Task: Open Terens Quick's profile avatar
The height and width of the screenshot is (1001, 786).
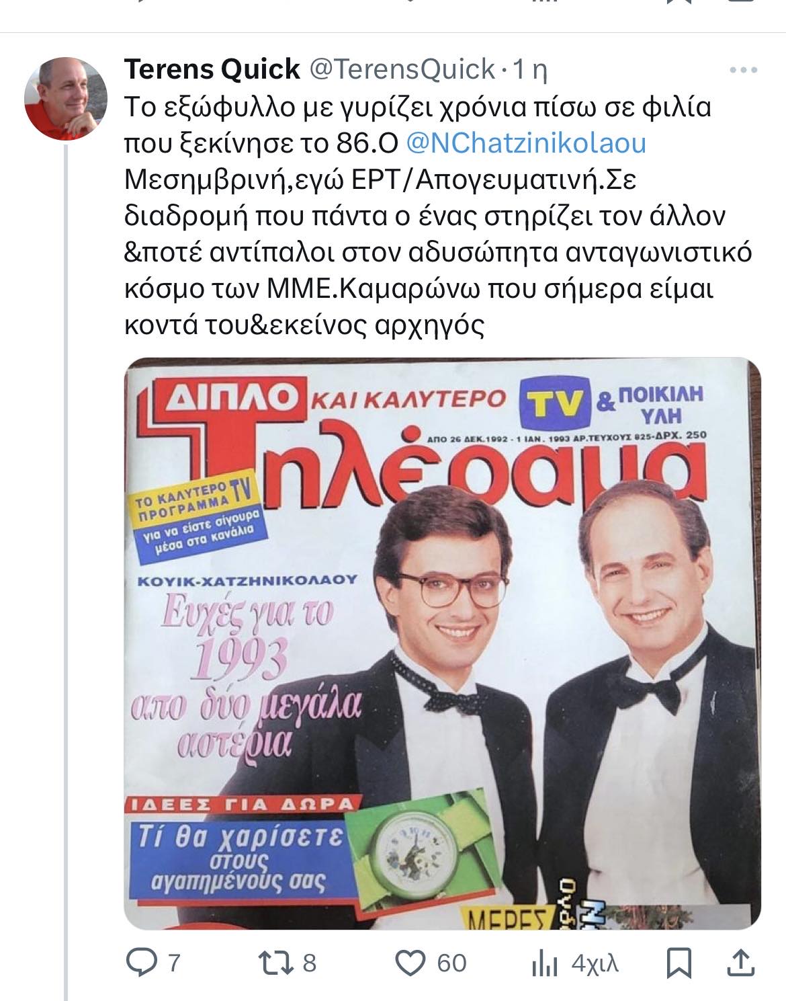Action: 67,98
